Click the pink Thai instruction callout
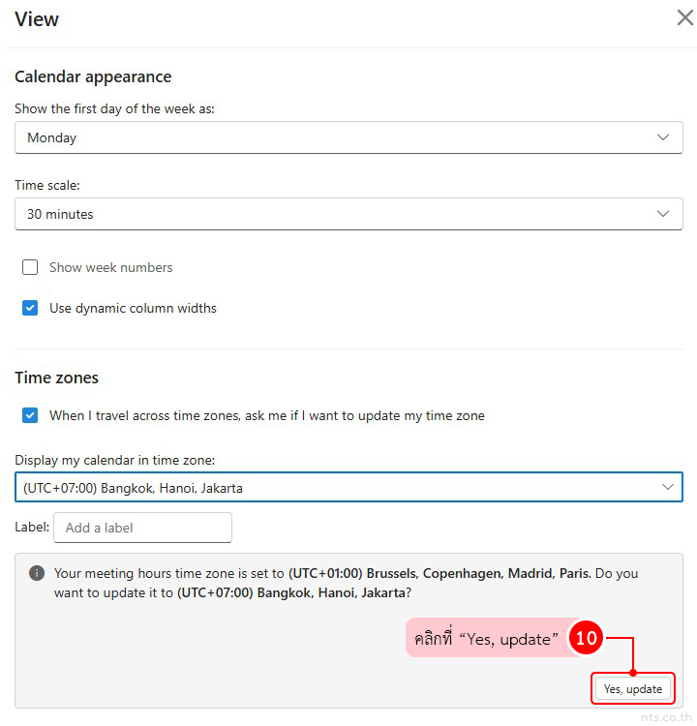 (486, 639)
